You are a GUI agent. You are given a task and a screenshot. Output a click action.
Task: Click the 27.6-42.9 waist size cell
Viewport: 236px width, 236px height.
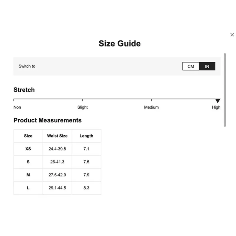tap(57, 175)
